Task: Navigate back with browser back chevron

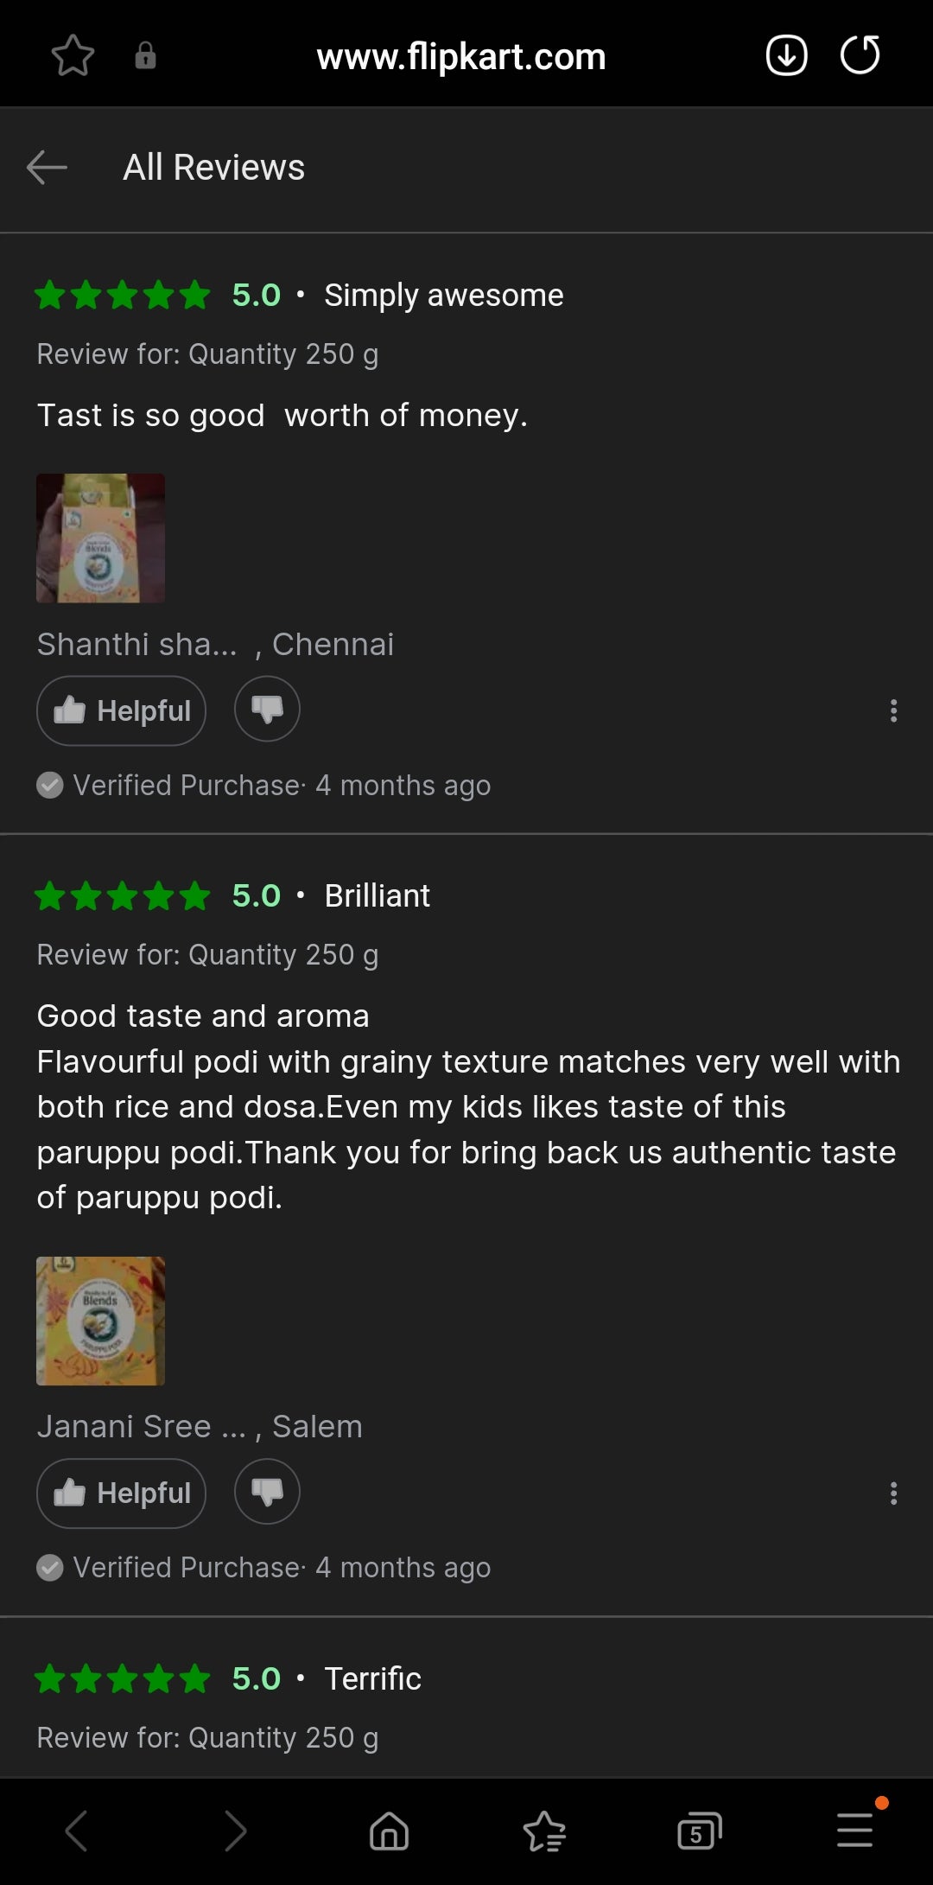Action: point(77,1831)
